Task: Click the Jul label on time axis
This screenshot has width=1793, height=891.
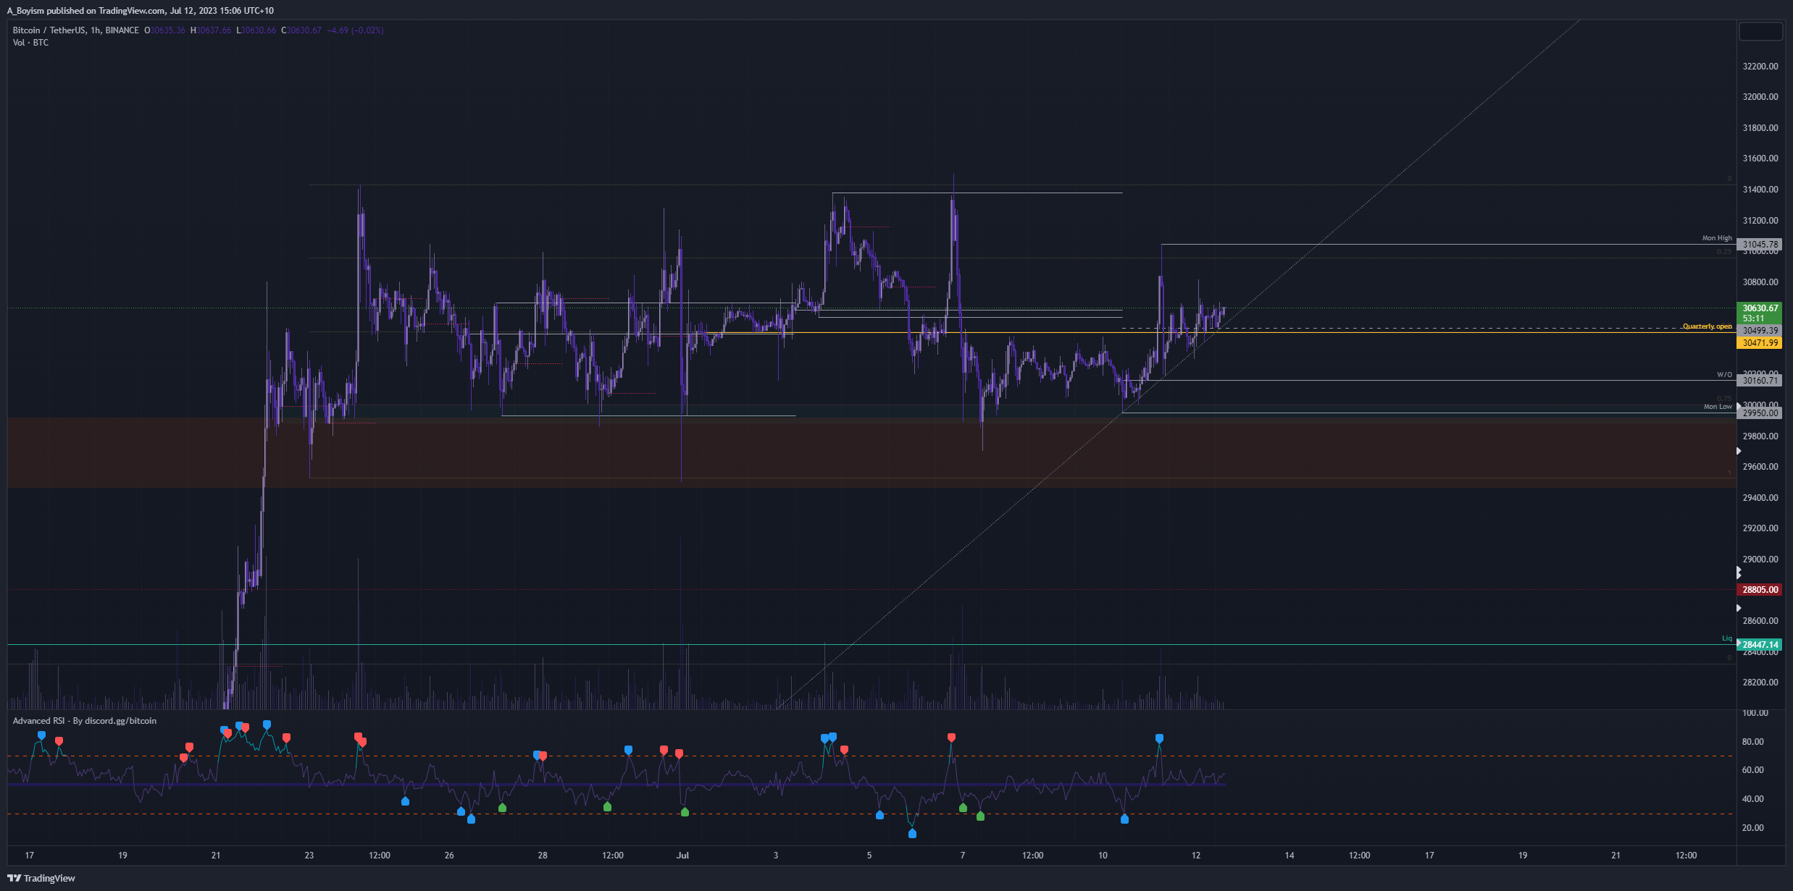Action: pos(682,856)
